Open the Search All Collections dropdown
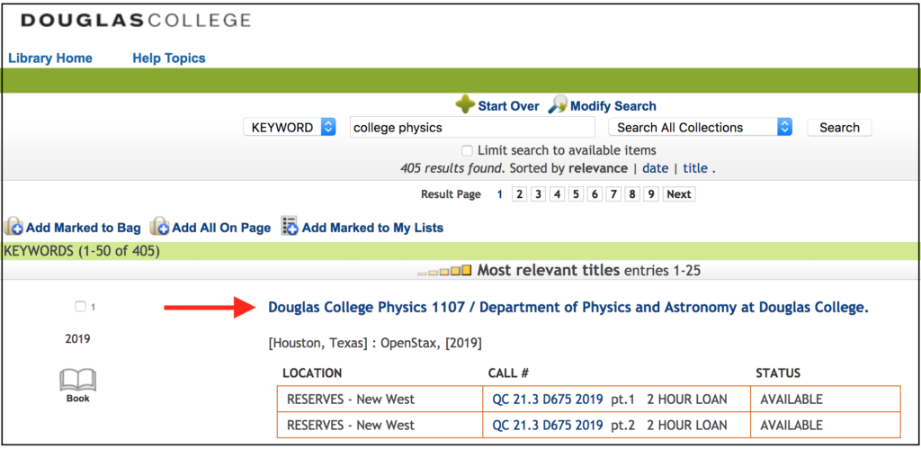This screenshot has width=921, height=449. (701, 128)
